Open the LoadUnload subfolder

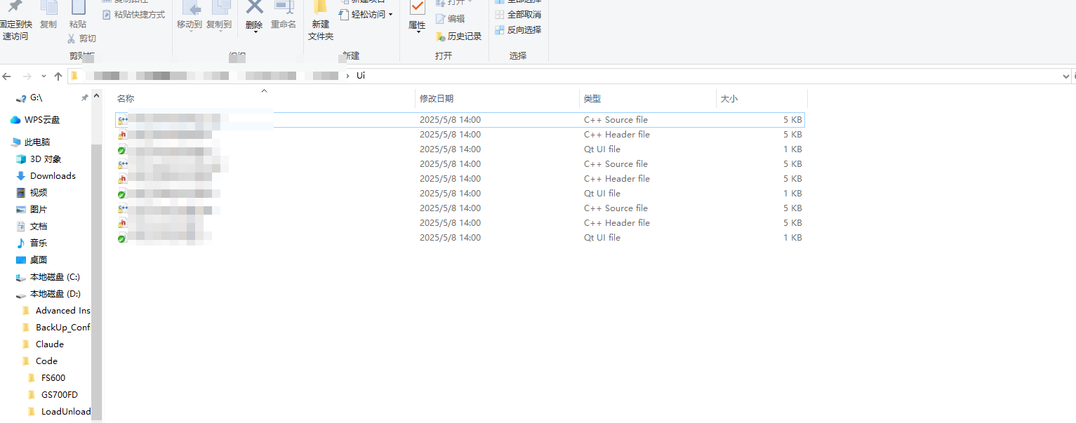tap(60, 412)
